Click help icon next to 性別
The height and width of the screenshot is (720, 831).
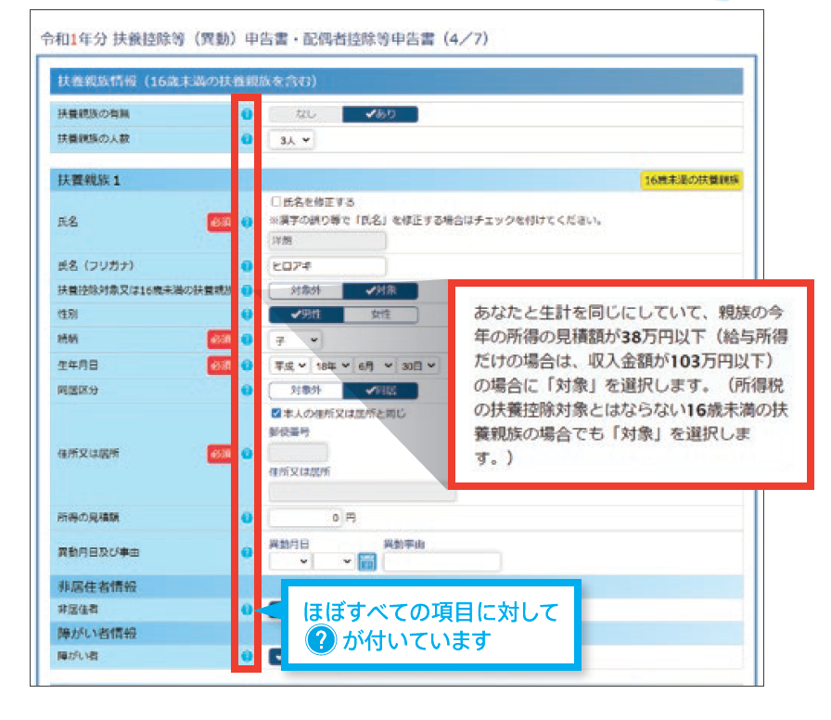(x=247, y=315)
